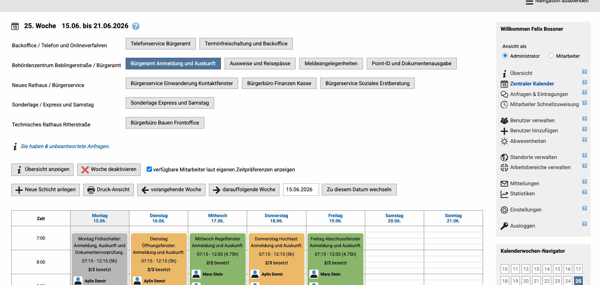Open Abwesenheiten page
This screenshot has height=285, width=600.
[x=528, y=141]
